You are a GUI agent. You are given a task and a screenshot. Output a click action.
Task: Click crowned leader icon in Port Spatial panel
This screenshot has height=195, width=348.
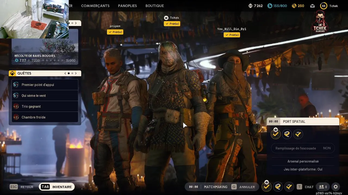[x=276, y=134]
